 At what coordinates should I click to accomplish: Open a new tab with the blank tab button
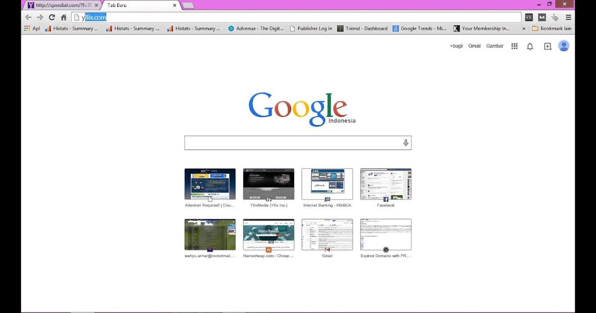(188, 5)
